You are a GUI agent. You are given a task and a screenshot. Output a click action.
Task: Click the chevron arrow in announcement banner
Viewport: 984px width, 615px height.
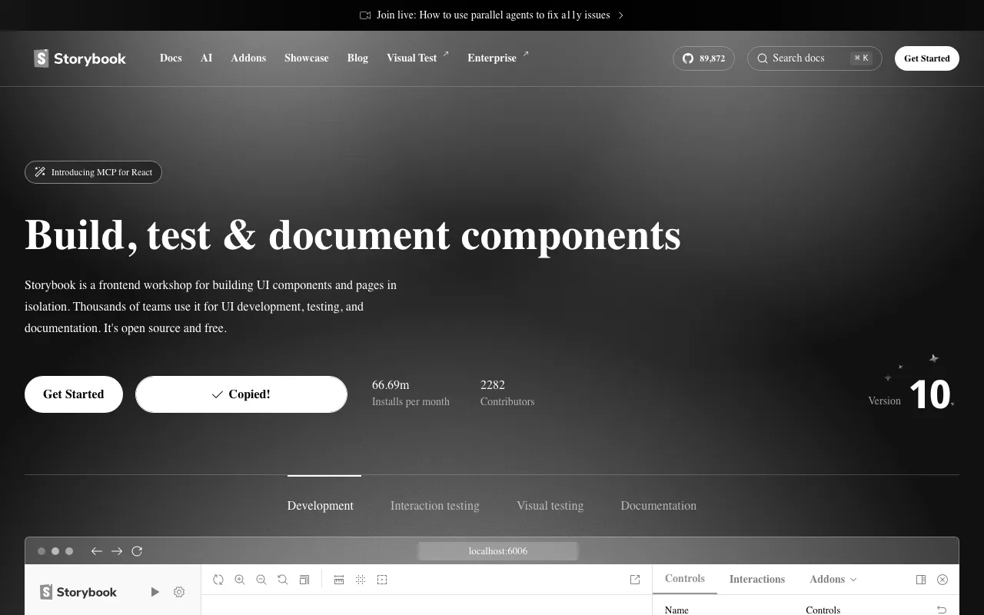click(621, 15)
